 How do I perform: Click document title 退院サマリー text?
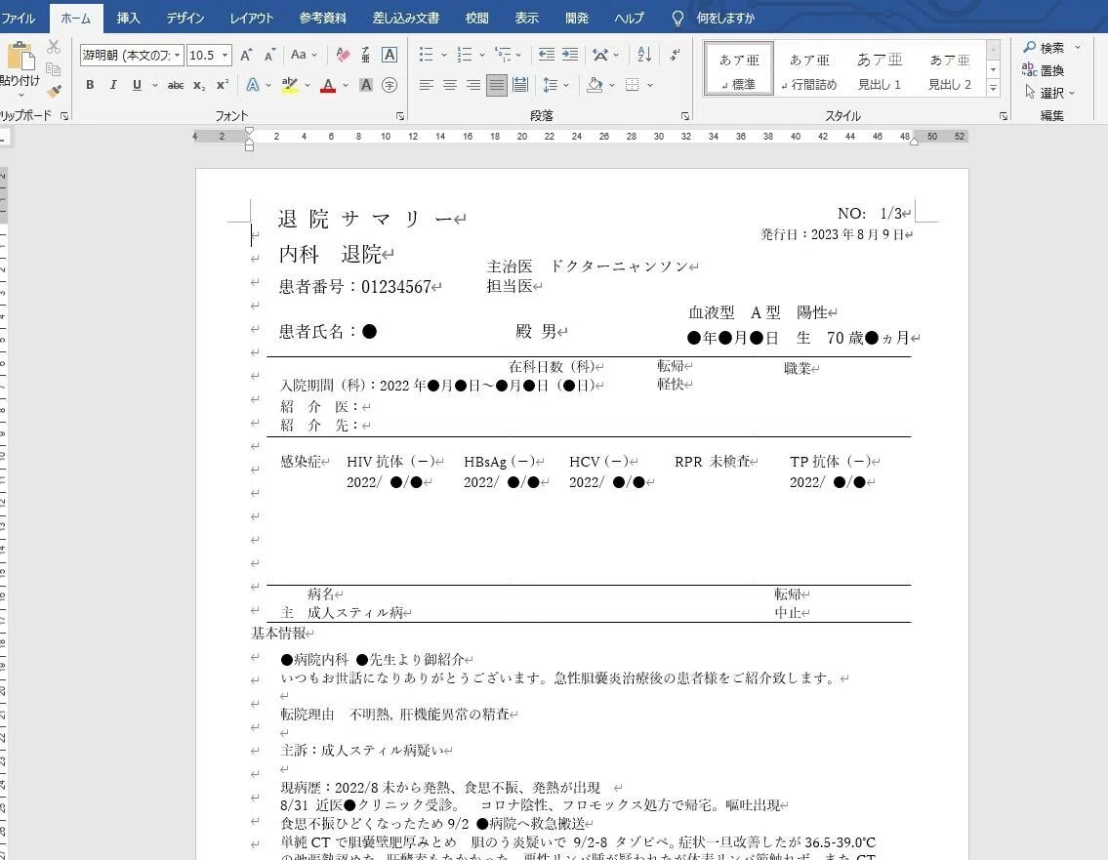pos(365,219)
